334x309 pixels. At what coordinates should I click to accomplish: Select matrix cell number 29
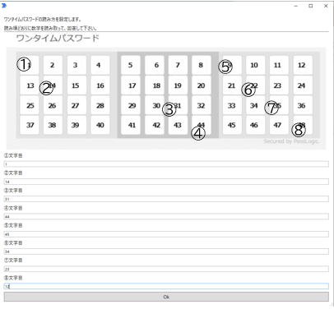click(x=131, y=105)
